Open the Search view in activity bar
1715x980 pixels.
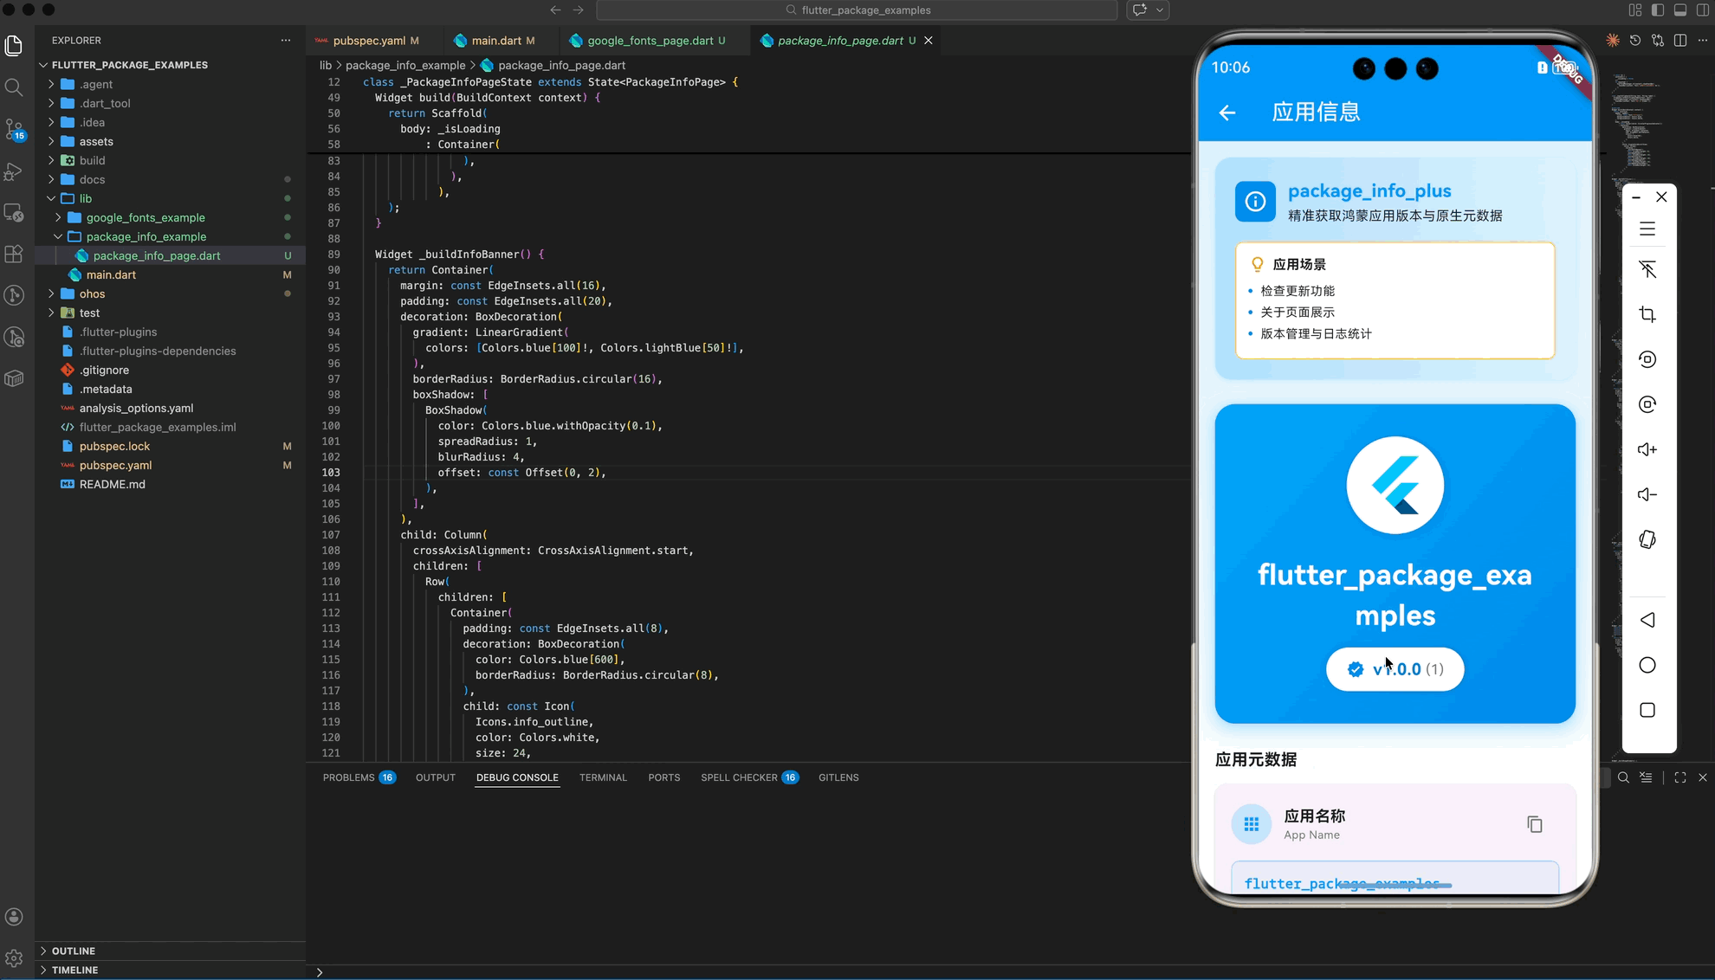coord(14,87)
